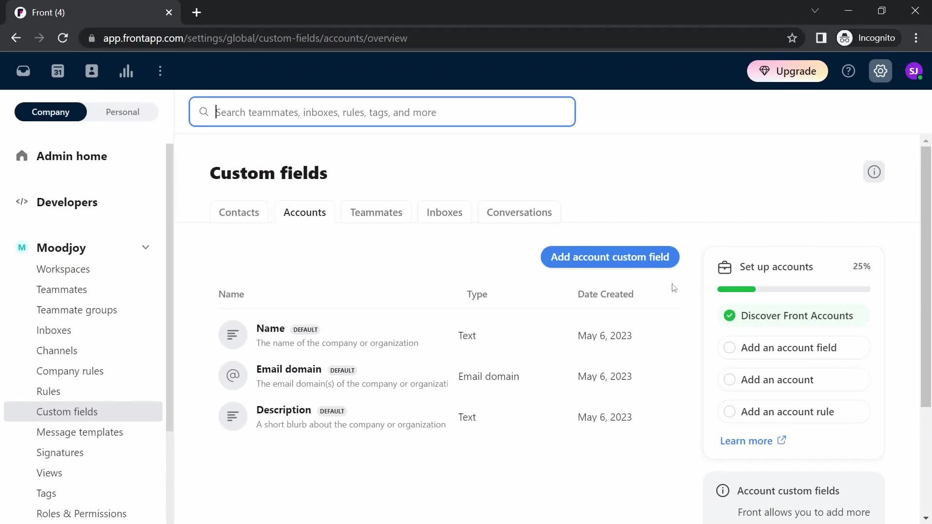The width and height of the screenshot is (932, 524).
Task: Click the more options icon (three dots) in toolbar
Action: click(160, 70)
